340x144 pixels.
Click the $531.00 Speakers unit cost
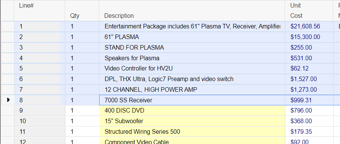click(x=309, y=58)
